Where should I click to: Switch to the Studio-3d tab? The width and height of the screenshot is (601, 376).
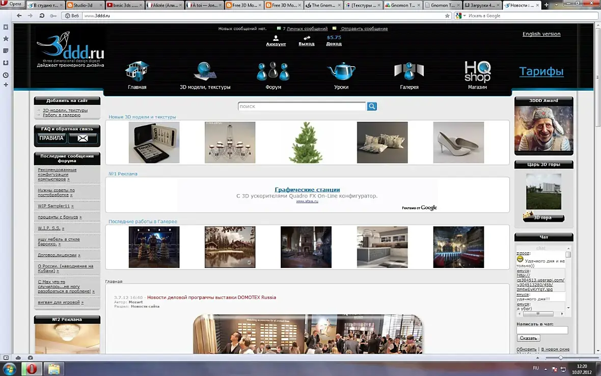pyautogui.click(x=85, y=5)
